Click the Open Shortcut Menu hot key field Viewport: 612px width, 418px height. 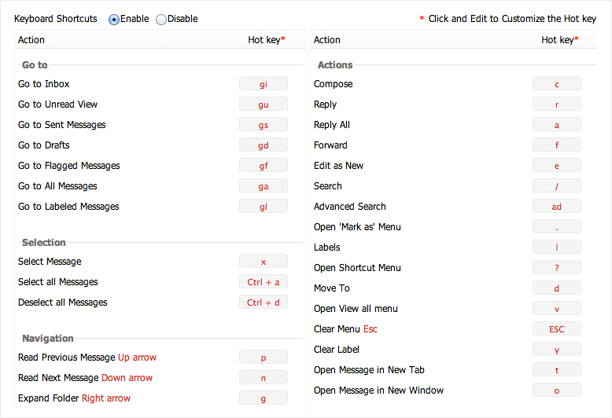pyautogui.click(x=557, y=268)
